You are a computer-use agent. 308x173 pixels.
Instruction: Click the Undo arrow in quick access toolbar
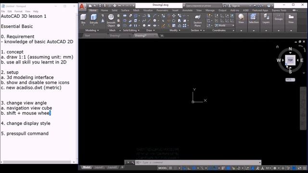120,6
